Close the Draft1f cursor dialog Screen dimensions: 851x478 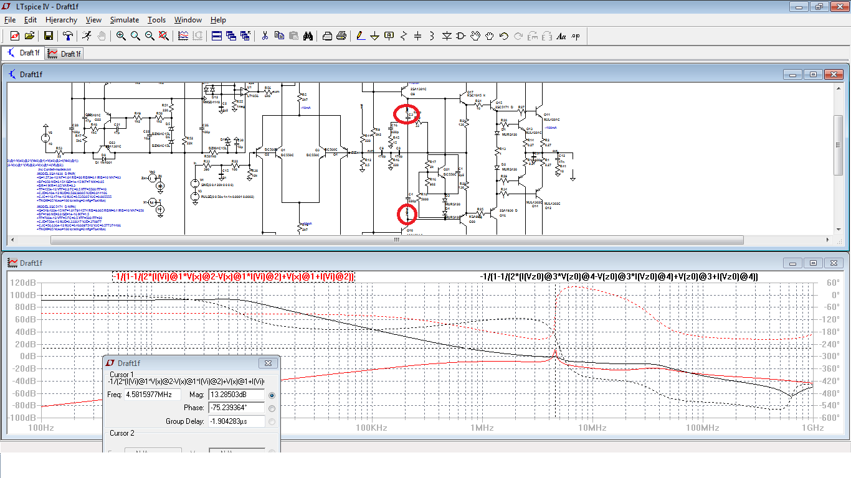[268, 363]
